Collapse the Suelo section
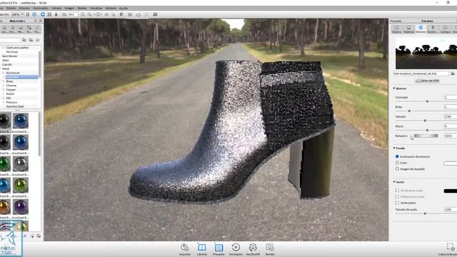This screenshot has height=257, width=457. point(394,182)
